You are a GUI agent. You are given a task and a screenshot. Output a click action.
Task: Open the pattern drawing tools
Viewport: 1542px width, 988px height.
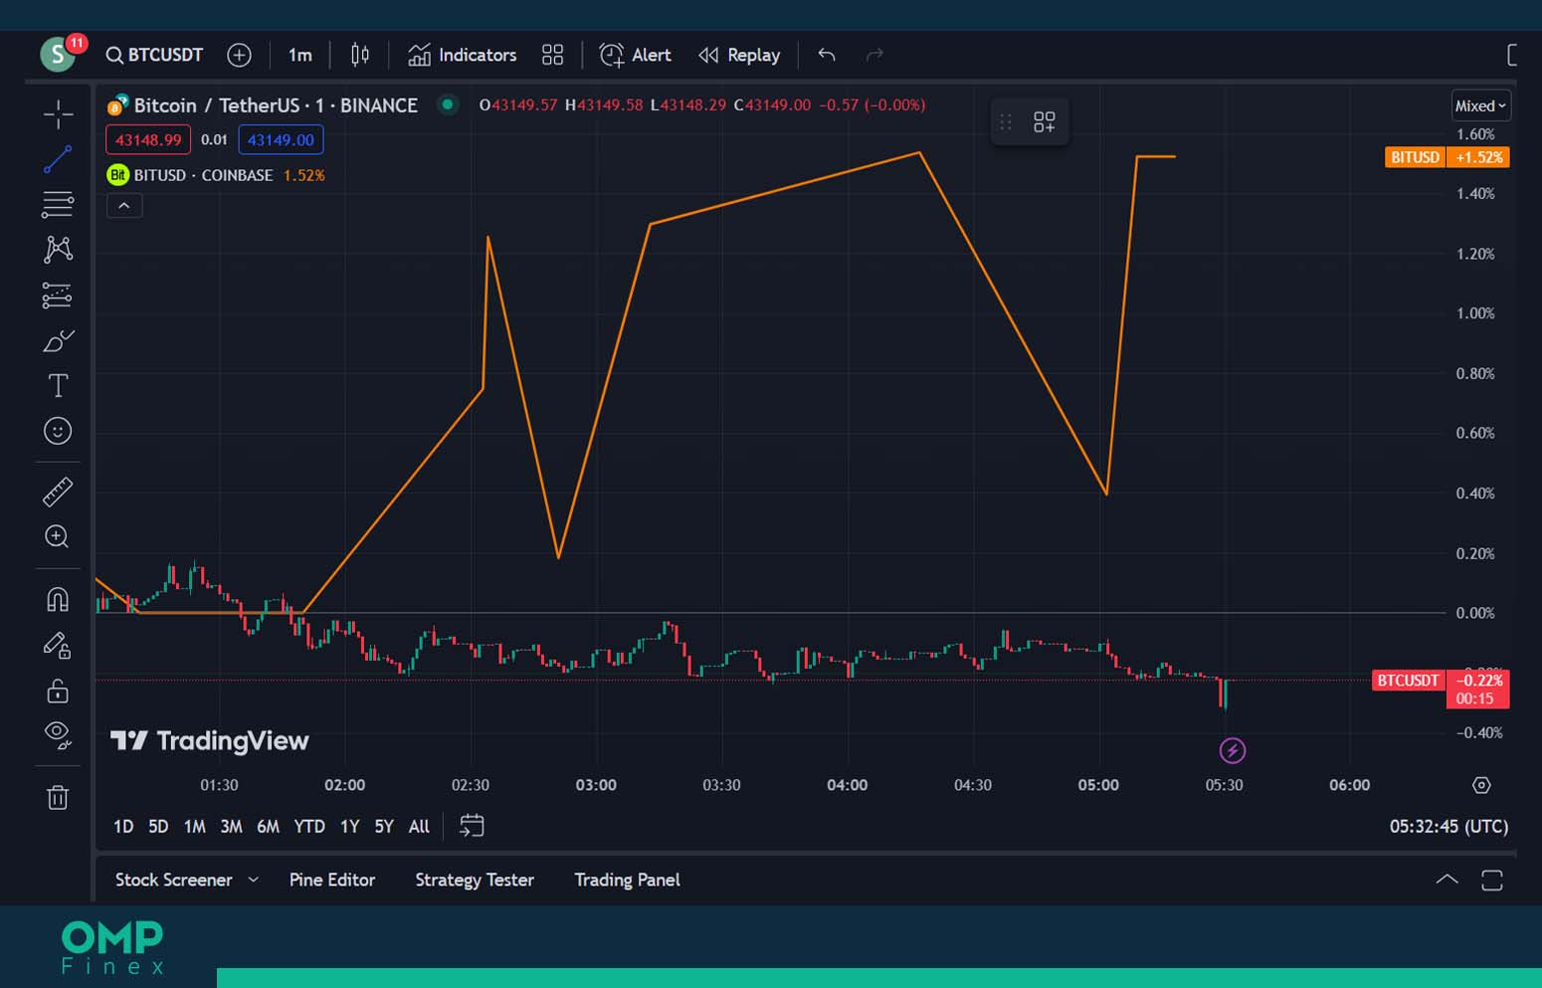point(58,249)
